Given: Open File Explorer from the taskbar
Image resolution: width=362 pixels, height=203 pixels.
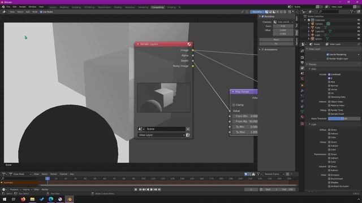Looking at the screenshot, I should pos(32,199).
